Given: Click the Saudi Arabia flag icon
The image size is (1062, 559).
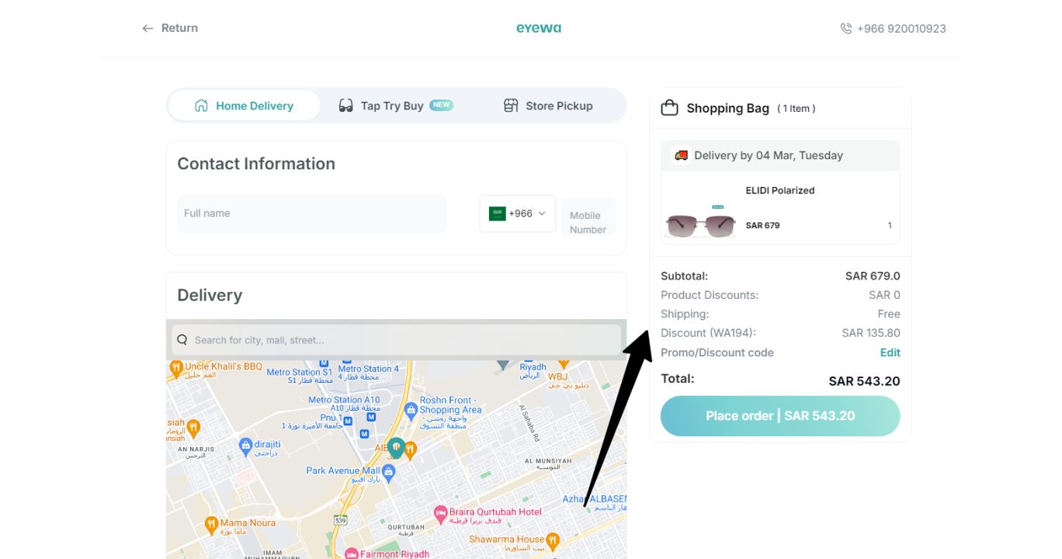Looking at the screenshot, I should (x=497, y=214).
